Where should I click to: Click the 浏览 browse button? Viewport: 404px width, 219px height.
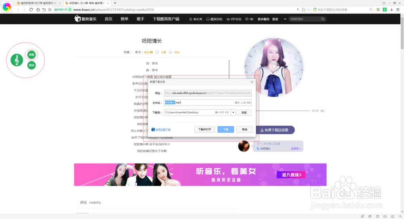[x=244, y=113]
